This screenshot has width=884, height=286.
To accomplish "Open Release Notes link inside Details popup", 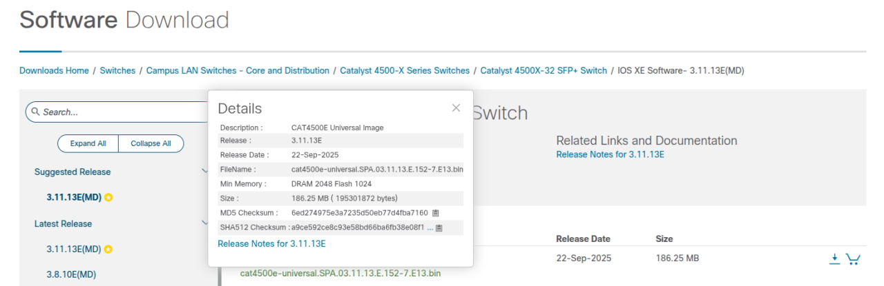I will (271, 243).
